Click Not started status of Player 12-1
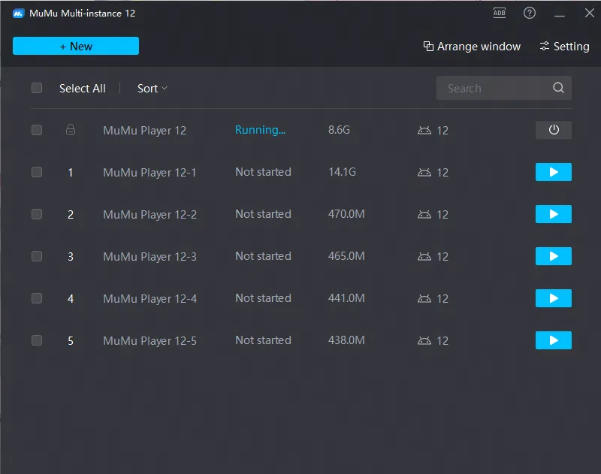The height and width of the screenshot is (474, 601). coord(263,172)
